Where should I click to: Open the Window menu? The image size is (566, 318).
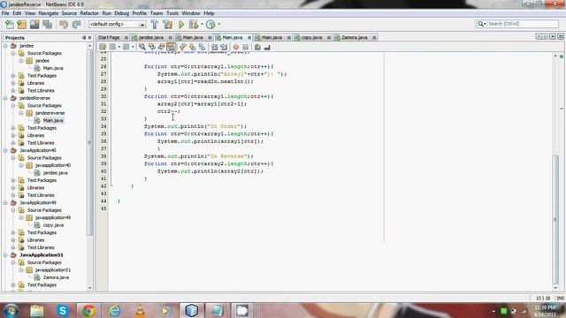click(191, 13)
